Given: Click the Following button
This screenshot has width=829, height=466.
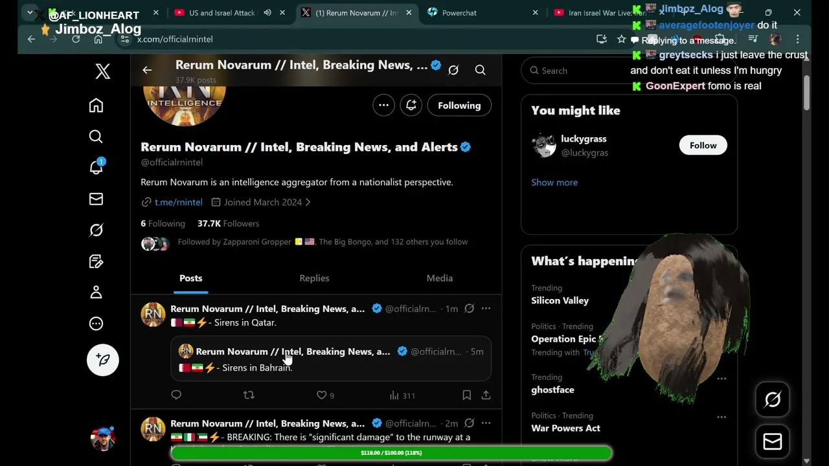Looking at the screenshot, I should click(x=459, y=105).
